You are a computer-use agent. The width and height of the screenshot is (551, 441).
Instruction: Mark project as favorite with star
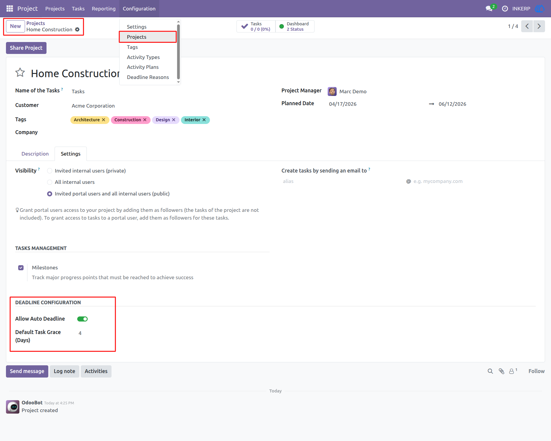pyautogui.click(x=20, y=72)
